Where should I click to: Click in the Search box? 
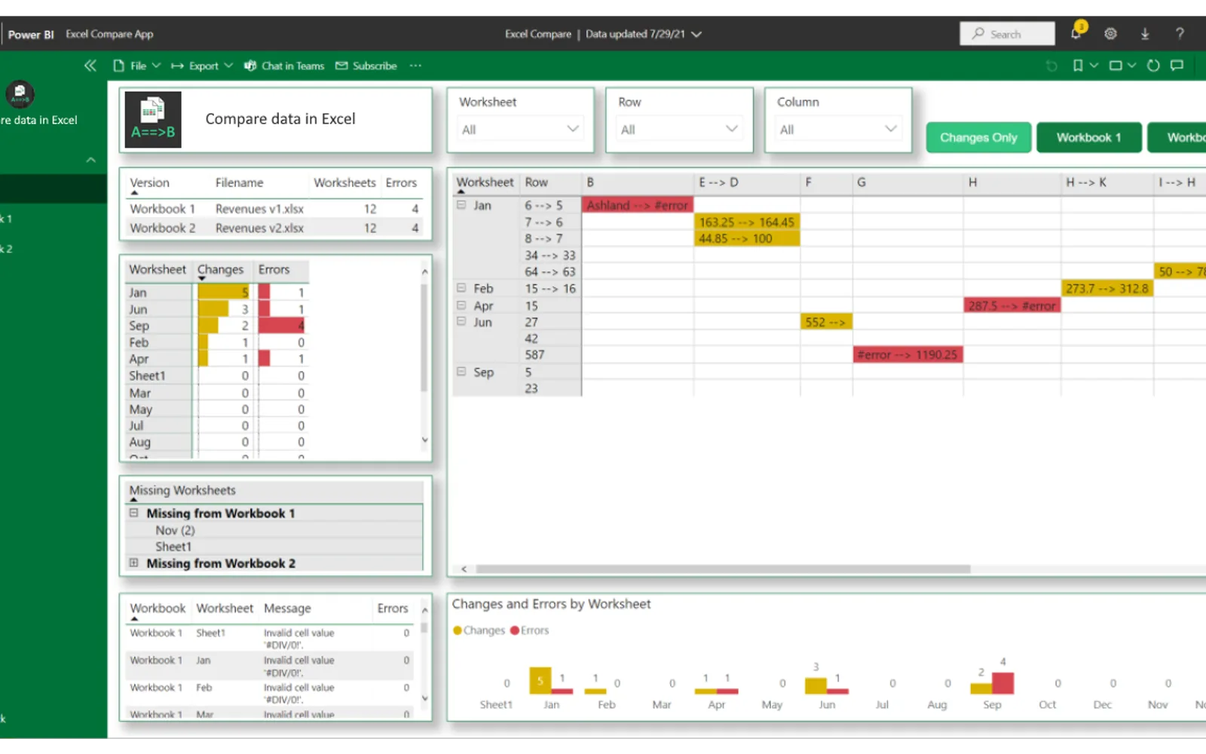tap(1007, 34)
